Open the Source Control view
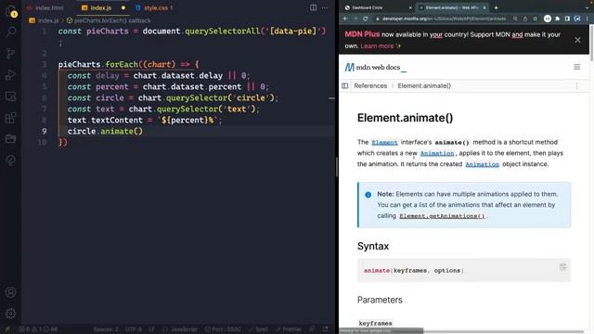 pyautogui.click(x=10, y=53)
